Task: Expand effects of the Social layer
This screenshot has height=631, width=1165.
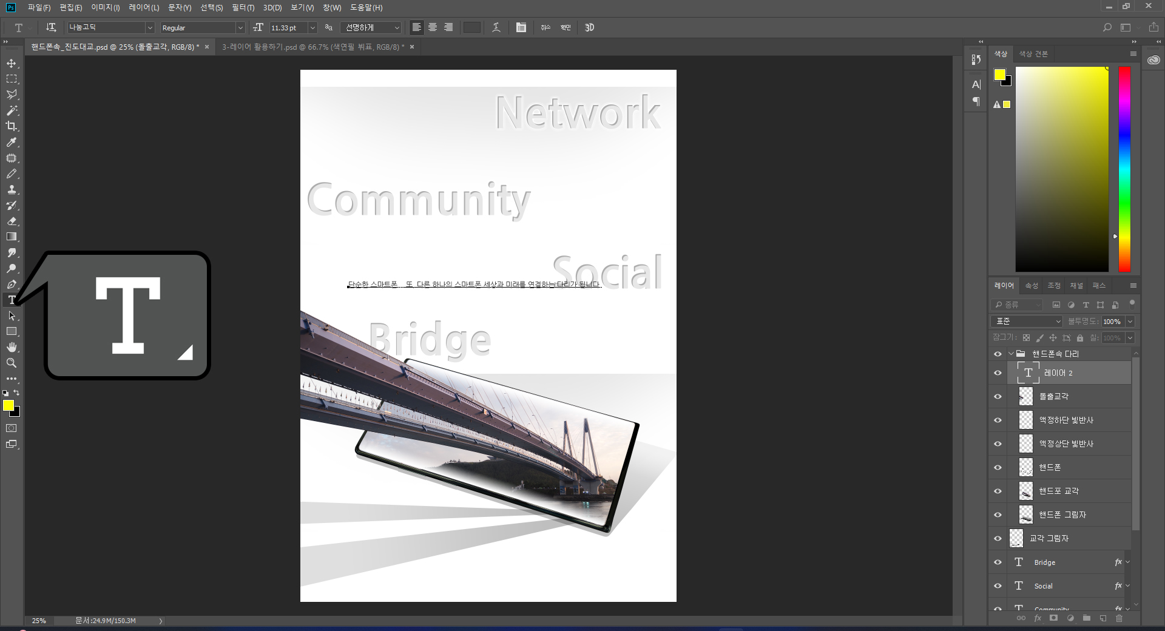Action: (x=1127, y=586)
